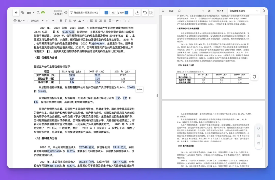
Task: Toggle bold formatting
Action: pyautogui.click(x=61, y=21)
